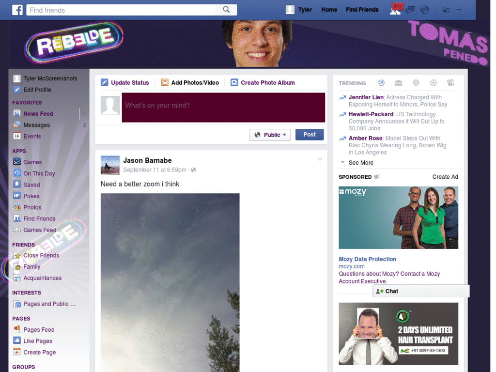Click the Facebook logo icon
This screenshot has height=372, width=496.
pos(17,10)
